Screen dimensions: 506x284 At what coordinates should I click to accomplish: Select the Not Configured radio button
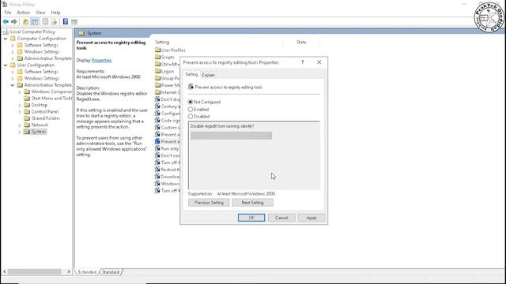coord(191,102)
